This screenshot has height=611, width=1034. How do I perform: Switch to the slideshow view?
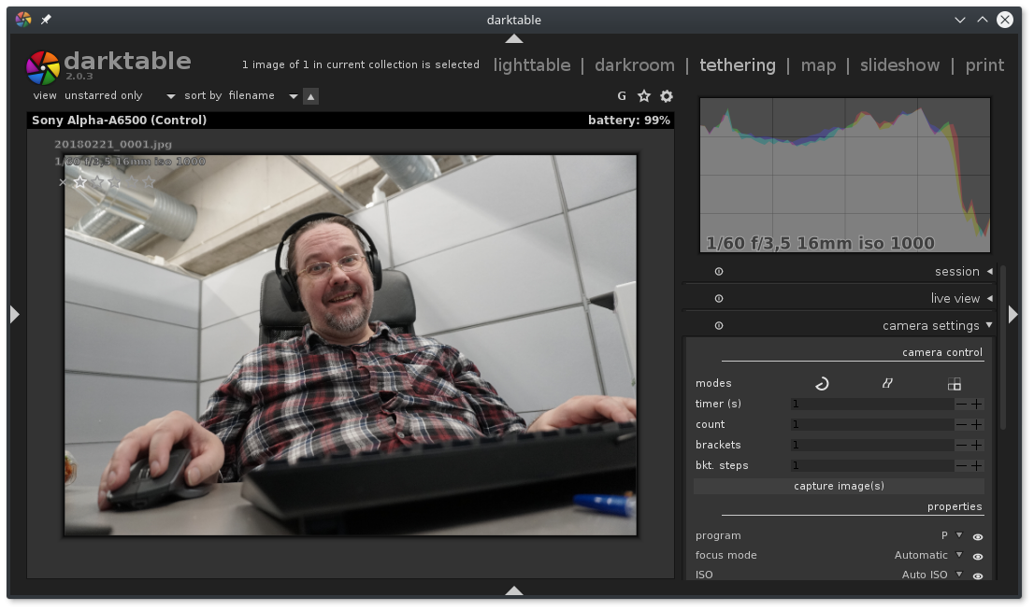(899, 65)
